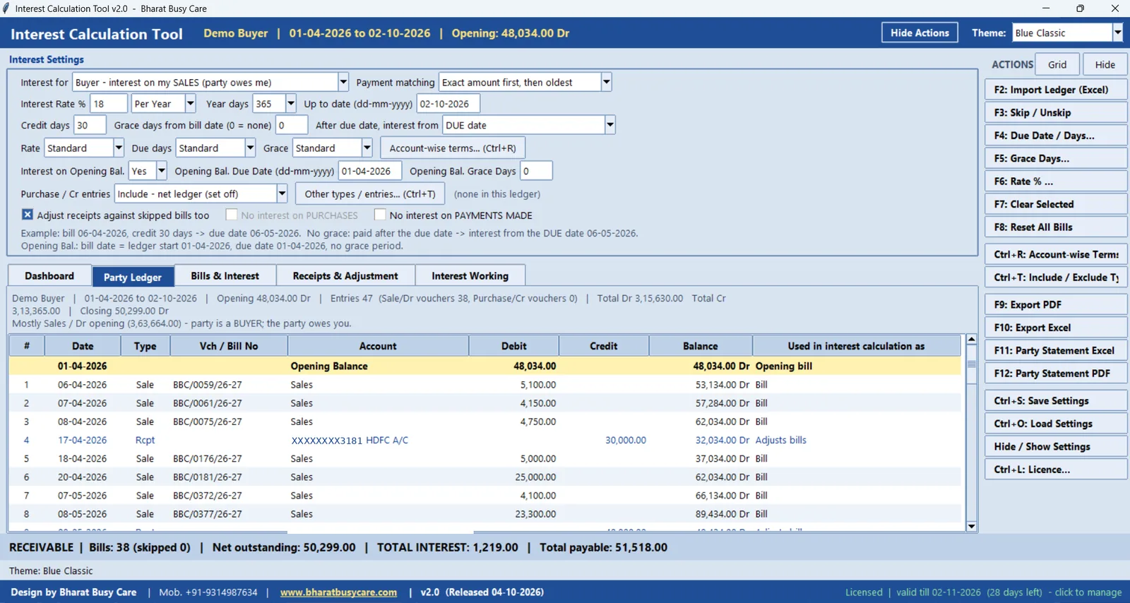Click F2: Import Ledger (Excel)
The width and height of the screenshot is (1130, 603).
[x=1056, y=90]
